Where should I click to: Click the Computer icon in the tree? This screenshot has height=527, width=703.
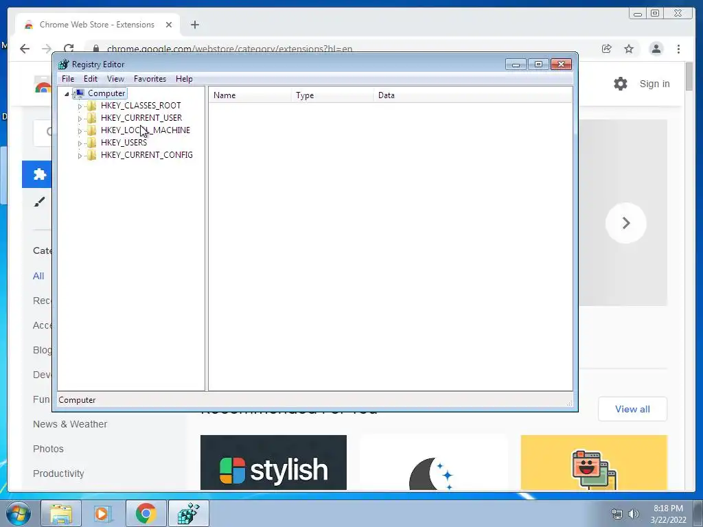[79, 93]
